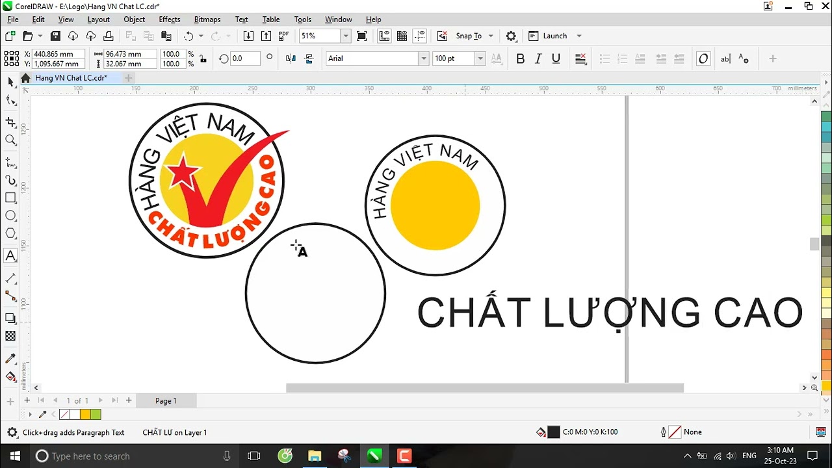Select the Drop Shadow tool
Screen dimensions: 832x468
(x=10, y=318)
